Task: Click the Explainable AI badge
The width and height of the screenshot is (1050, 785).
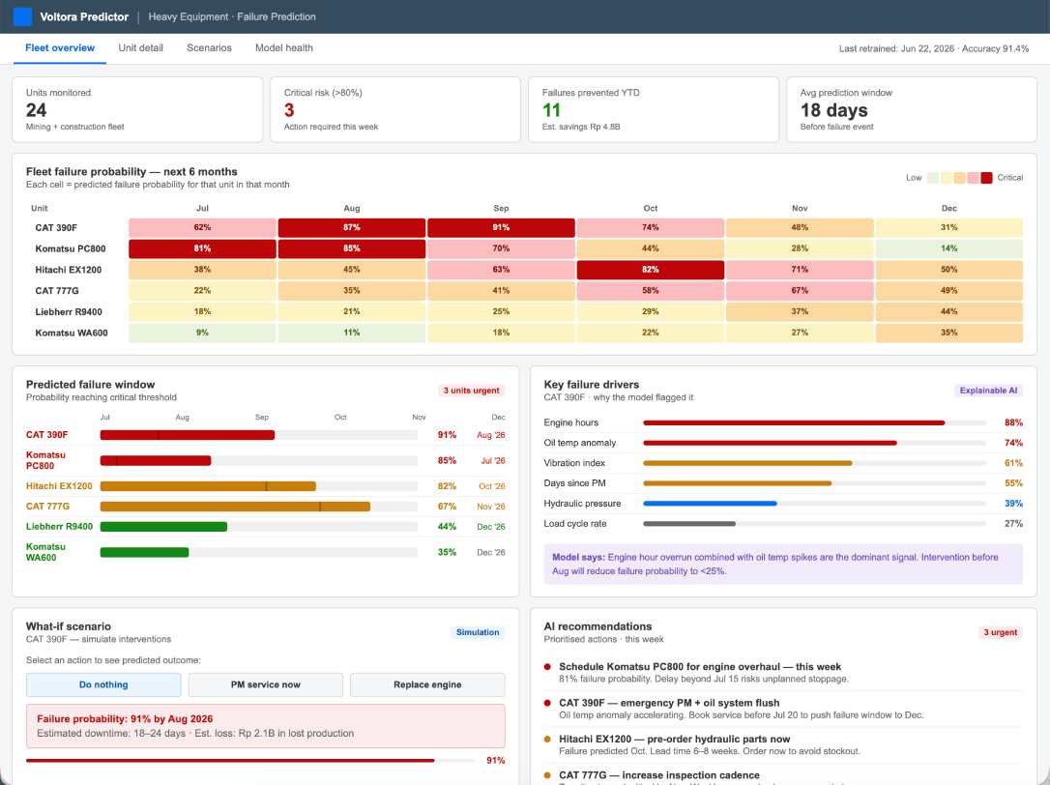Action: [988, 391]
